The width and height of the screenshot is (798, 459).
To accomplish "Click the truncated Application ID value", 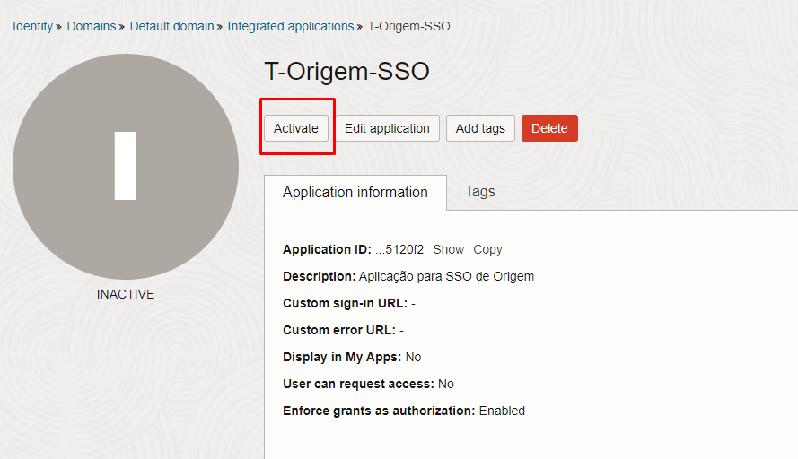I will point(399,249).
